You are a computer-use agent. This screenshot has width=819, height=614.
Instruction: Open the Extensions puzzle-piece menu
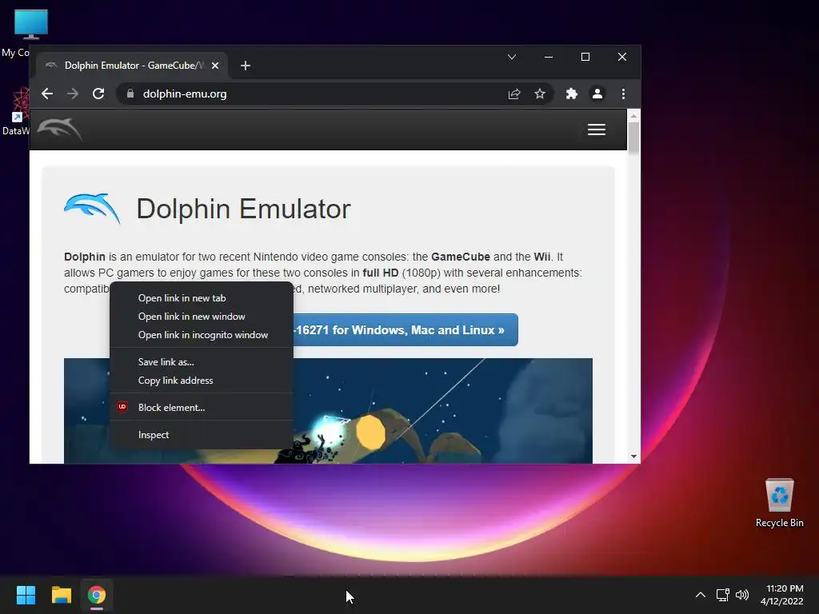[571, 94]
